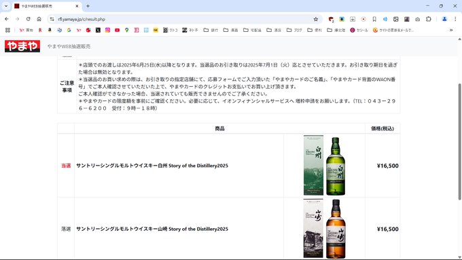Open a new browser tab
The height and width of the screenshot is (260, 462).
pyautogui.click(x=88, y=6)
